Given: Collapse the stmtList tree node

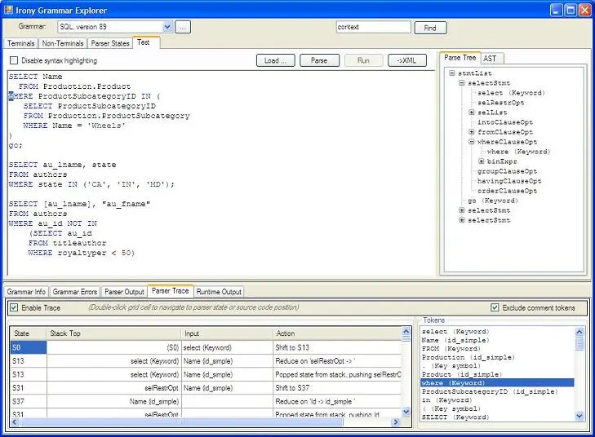Looking at the screenshot, I should click(x=452, y=73).
